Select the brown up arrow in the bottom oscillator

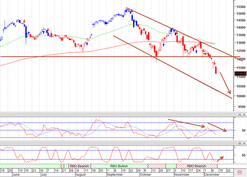click(x=220, y=159)
